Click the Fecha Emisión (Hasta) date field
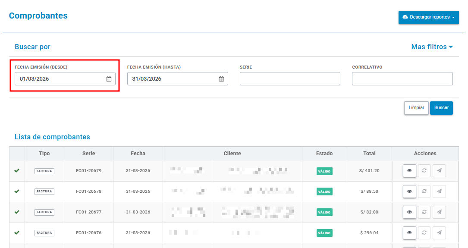This screenshot has height=248, width=468. 178,79
